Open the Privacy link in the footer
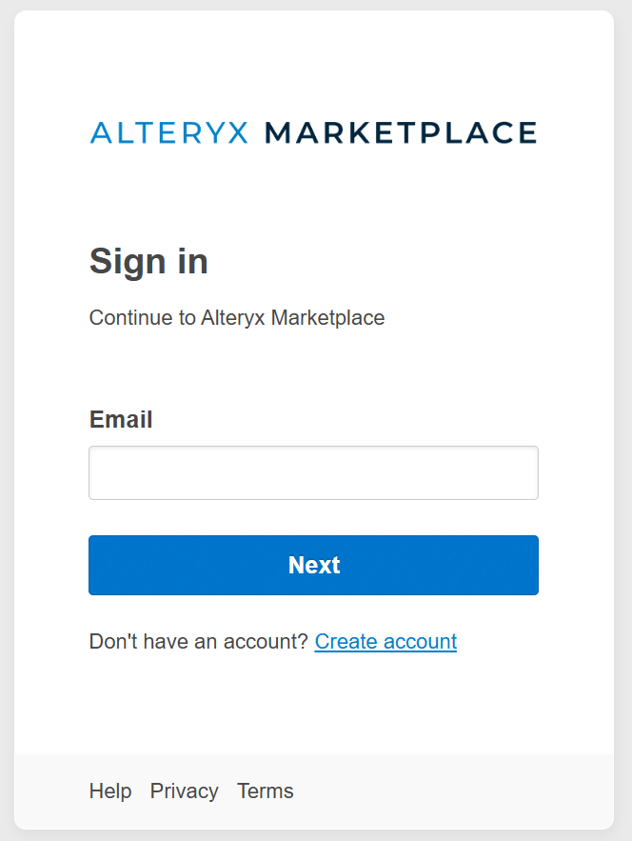 tap(184, 791)
